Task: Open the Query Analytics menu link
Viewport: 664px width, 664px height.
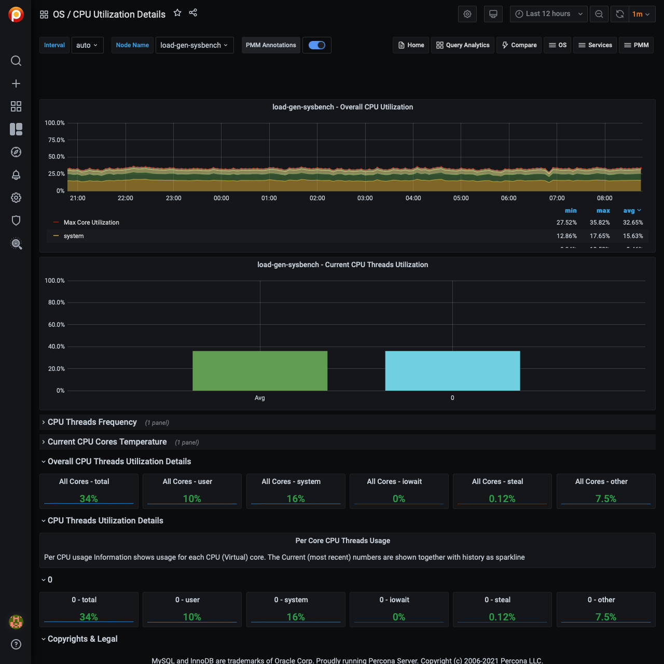Action: (463, 45)
